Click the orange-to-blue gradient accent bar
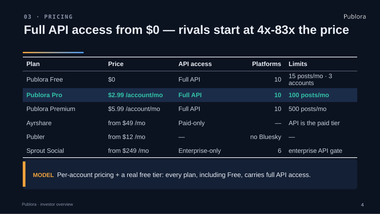Screen dimensions: 380x214 [53, 53]
